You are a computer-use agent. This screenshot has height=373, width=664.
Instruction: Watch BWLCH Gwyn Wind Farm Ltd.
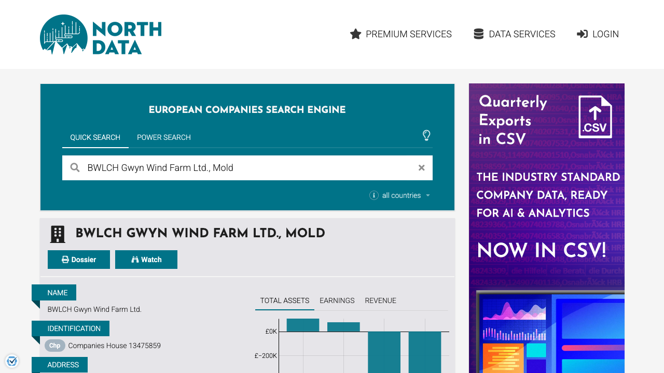[x=146, y=259]
